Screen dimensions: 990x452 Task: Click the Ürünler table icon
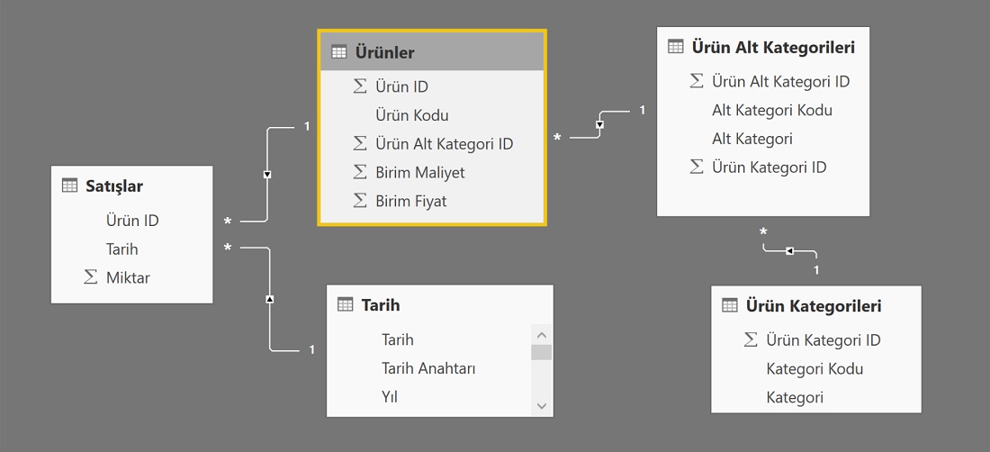339,52
